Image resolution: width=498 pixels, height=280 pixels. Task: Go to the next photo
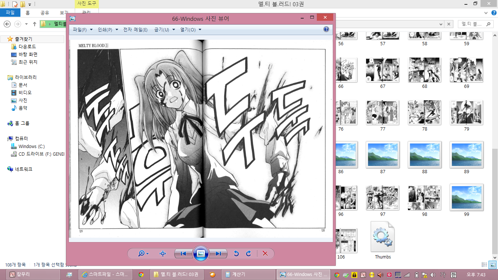(x=218, y=254)
